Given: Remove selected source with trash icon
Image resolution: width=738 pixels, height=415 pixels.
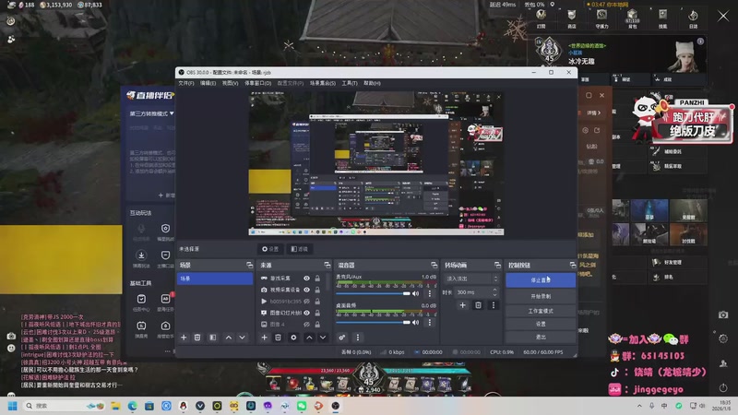Looking at the screenshot, I should point(279,338).
